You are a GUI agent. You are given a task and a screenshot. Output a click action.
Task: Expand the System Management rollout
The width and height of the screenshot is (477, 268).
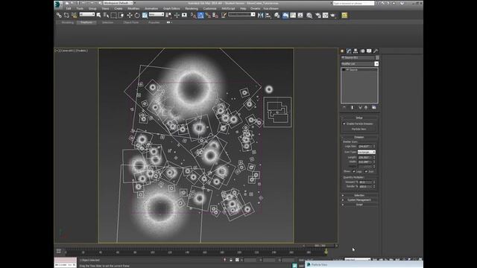point(359,200)
